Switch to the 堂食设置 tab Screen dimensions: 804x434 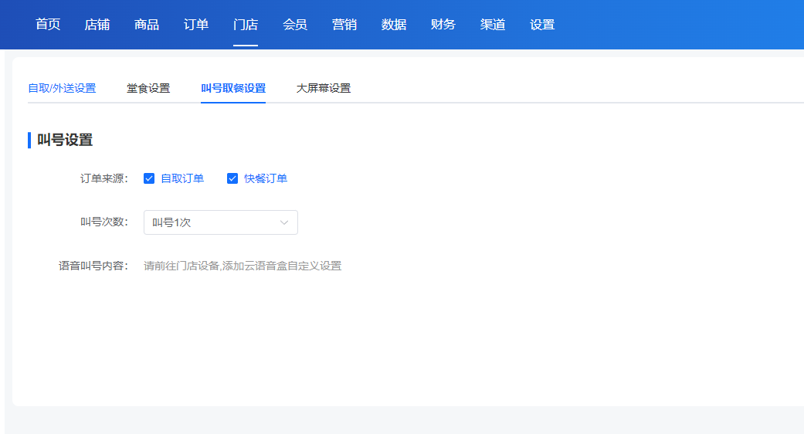pyautogui.click(x=148, y=88)
